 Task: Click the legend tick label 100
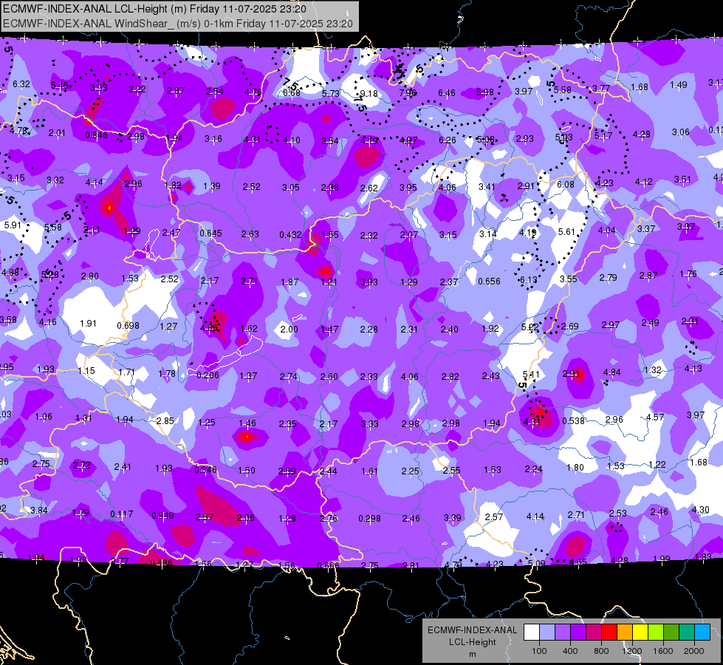(x=539, y=651)
